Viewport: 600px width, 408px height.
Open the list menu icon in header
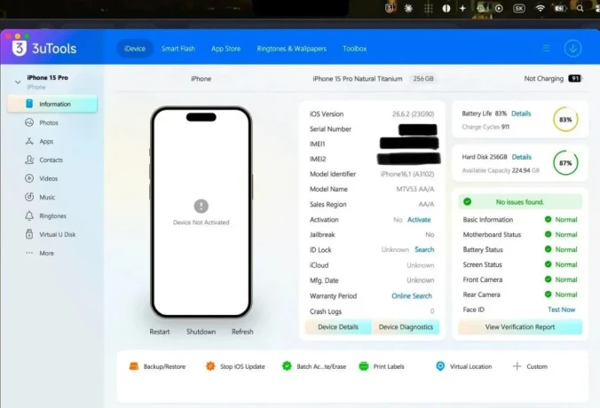[x=546, y=48]
